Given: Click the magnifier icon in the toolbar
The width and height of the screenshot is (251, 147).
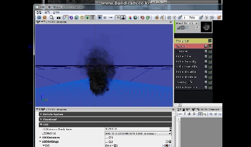Looking at the screenshot, I should point(51,18).
